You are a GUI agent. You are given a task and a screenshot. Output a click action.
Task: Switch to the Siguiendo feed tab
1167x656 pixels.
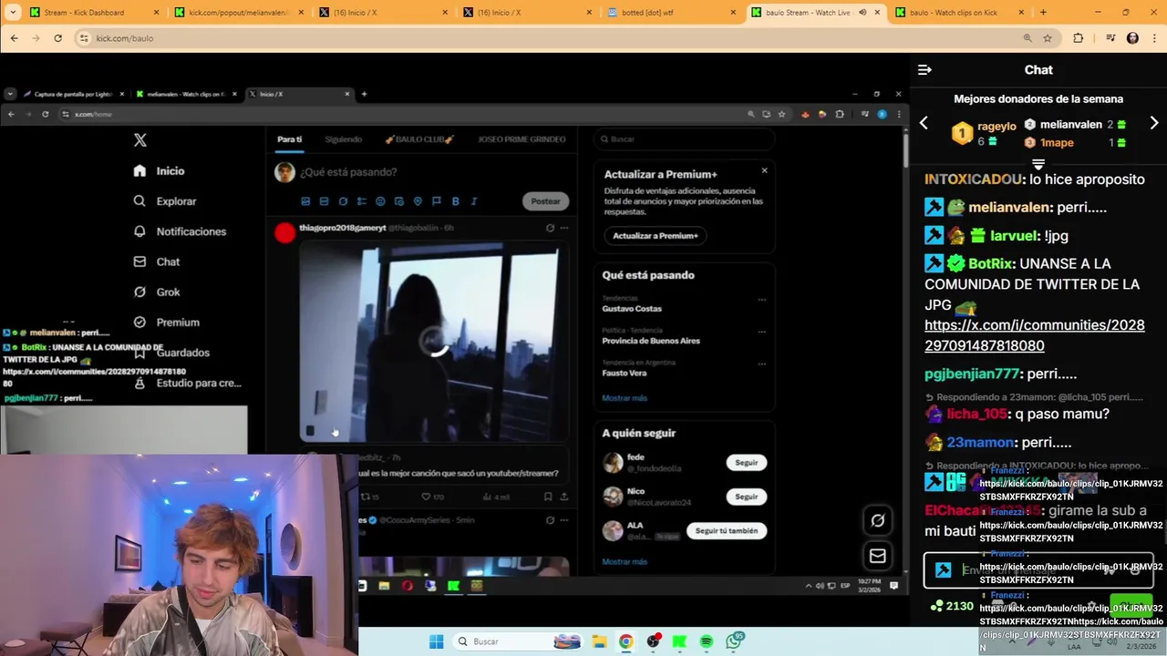point(344,139)
